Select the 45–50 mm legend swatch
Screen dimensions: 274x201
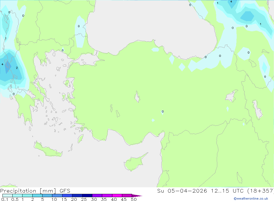tap(127, 196)
